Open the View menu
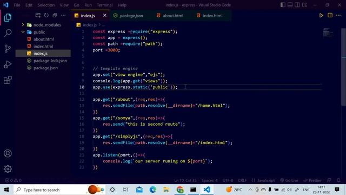This screenshot has width=346, height=195. coord(64,5)
